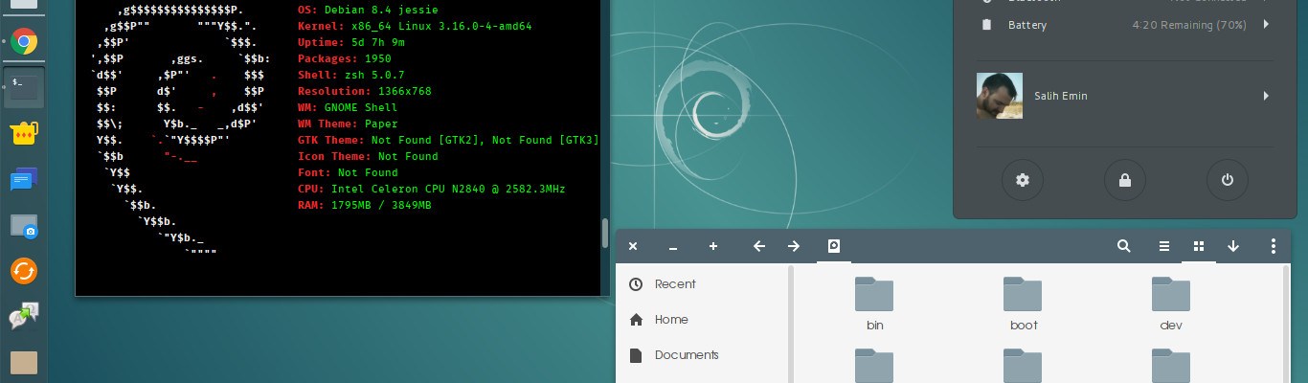Click the 'Uptime: 5d 7h 9m' line

[351, 42]
